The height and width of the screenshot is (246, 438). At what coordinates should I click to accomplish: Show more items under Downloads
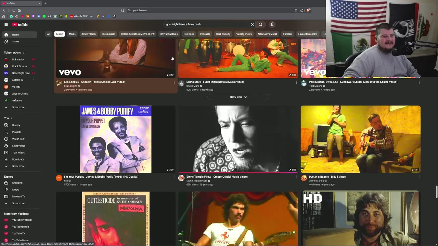pos(20,166)
